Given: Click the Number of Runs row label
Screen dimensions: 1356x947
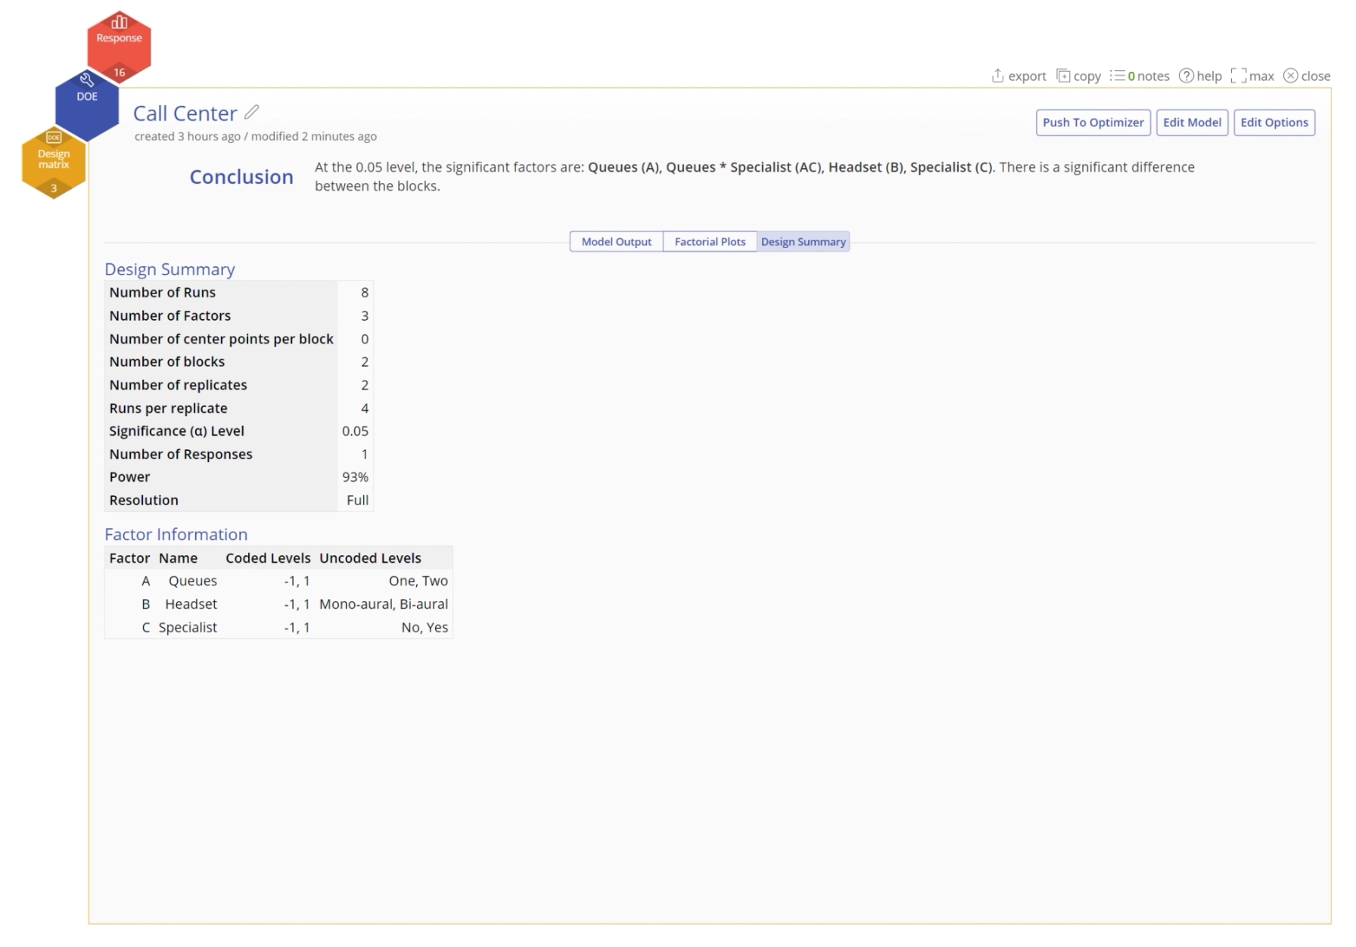Looking at the screenshot, I should [x=162, y=293].
